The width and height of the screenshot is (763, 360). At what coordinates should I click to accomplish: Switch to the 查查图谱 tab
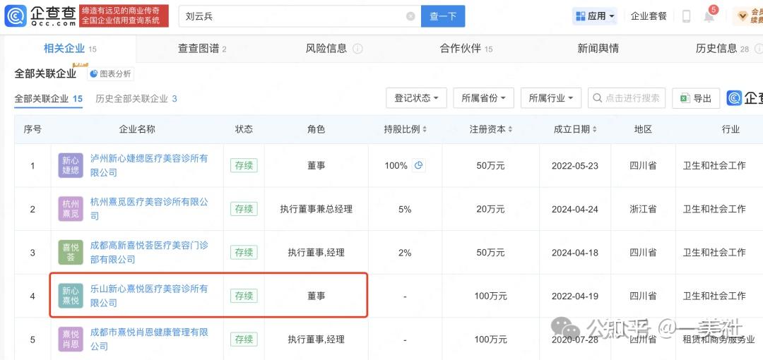point(202,49)
